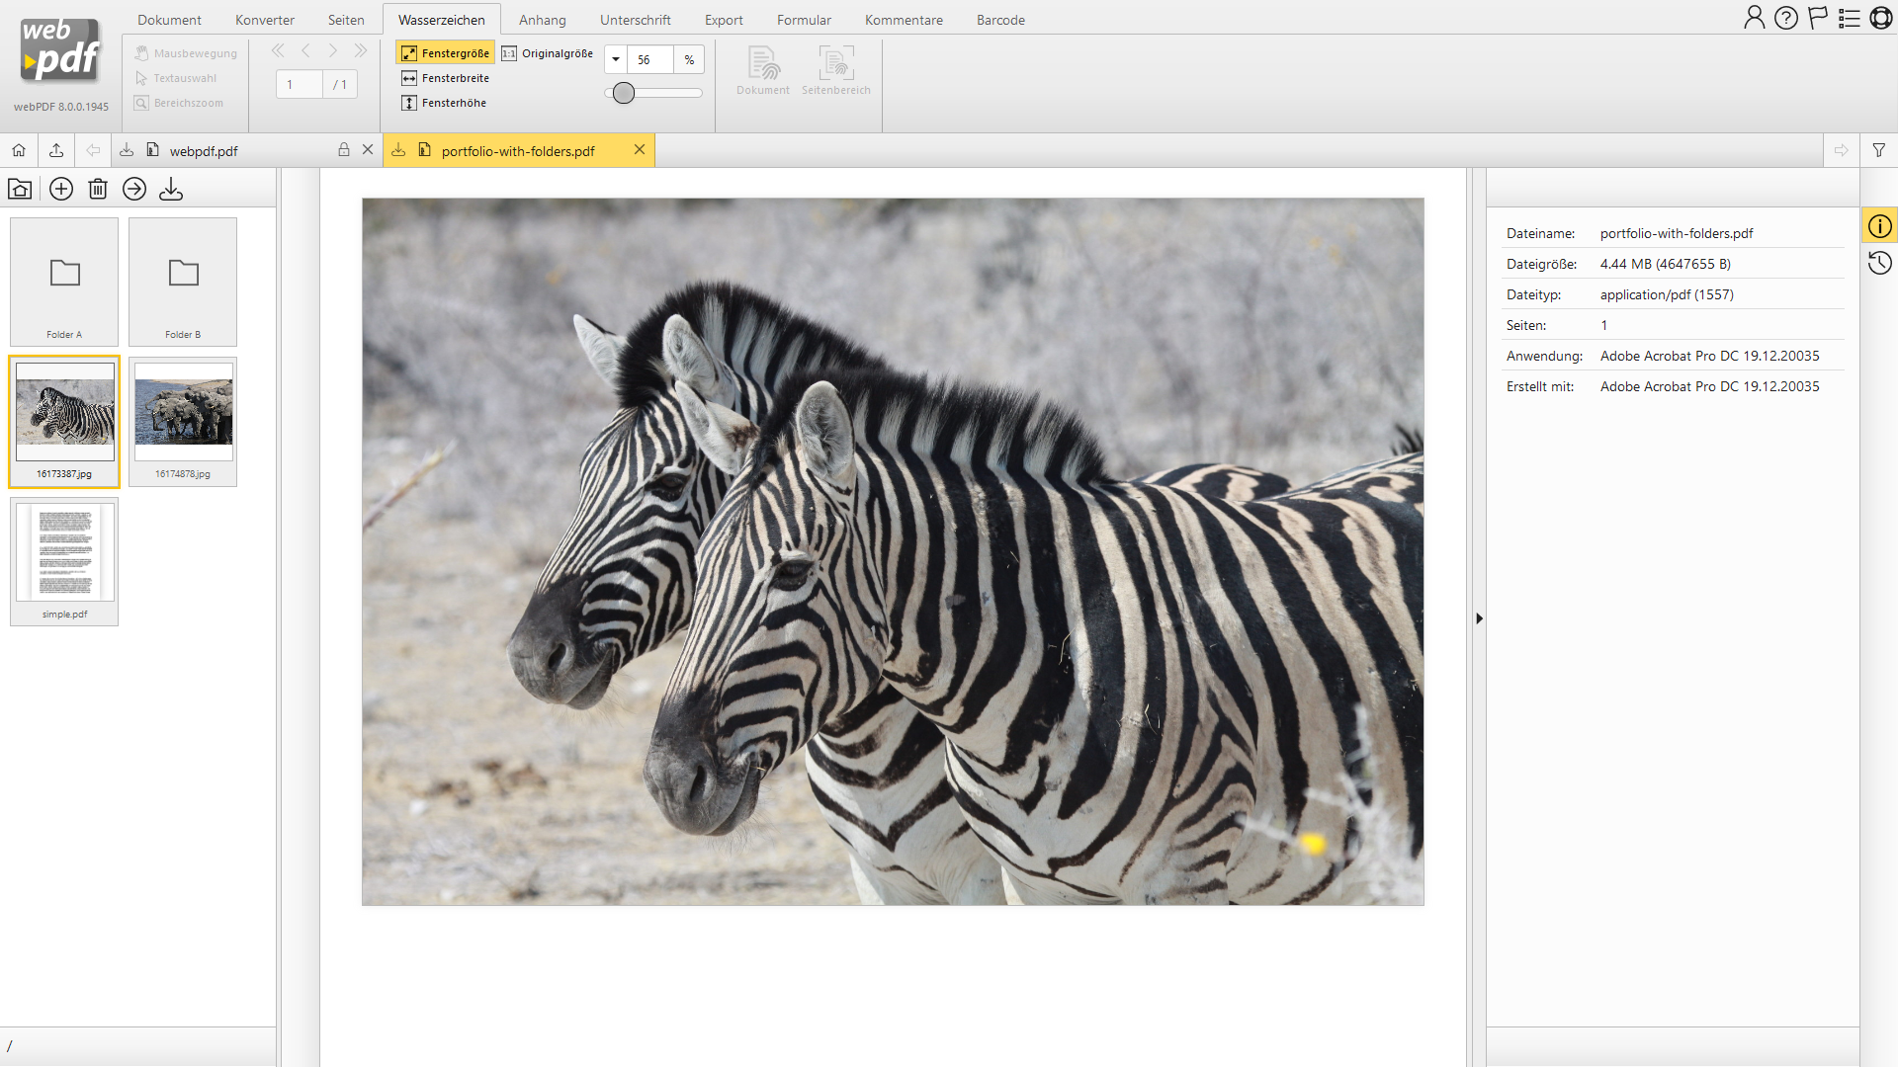Image resolution: width=1898 pixels, height=1067 pixels.
Task: Click the info icon on right sidebar
Action: (x=1879, y=226)
